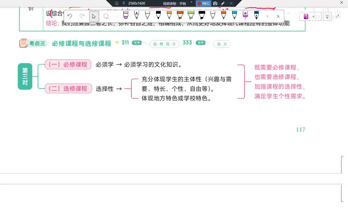Open the filter funnel dropdown

pos(327,17)
